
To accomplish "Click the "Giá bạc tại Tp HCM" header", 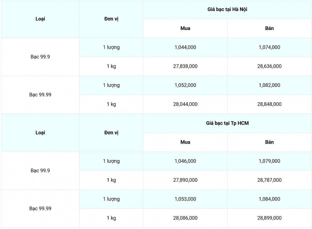I will (x=227, y=123).
